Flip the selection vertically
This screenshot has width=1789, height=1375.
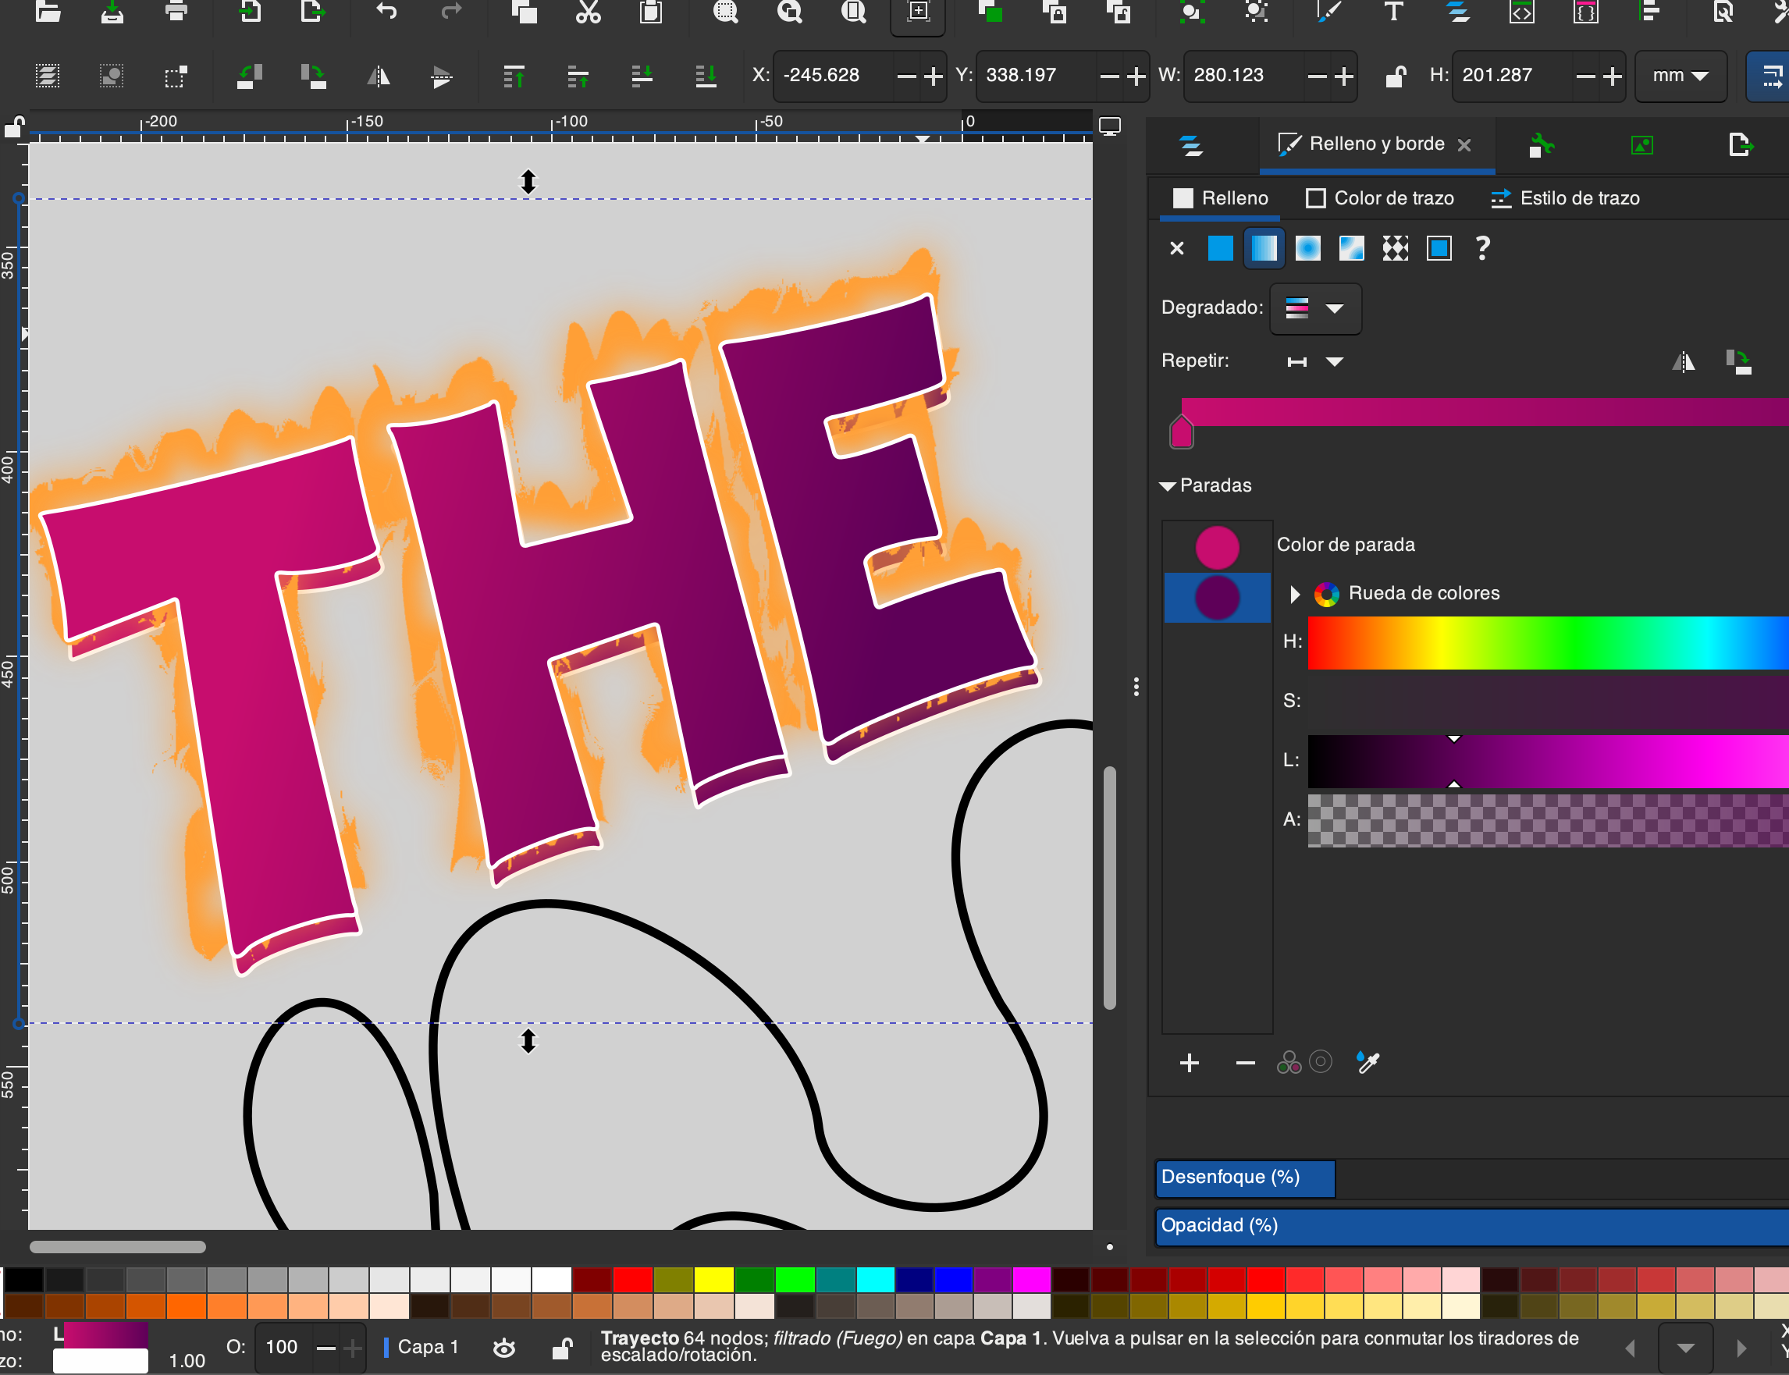[x=441, y=76]
